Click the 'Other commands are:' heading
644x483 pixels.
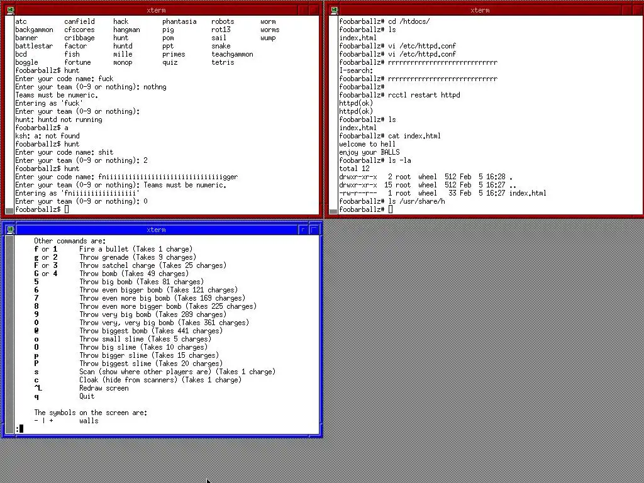(70, 241)
